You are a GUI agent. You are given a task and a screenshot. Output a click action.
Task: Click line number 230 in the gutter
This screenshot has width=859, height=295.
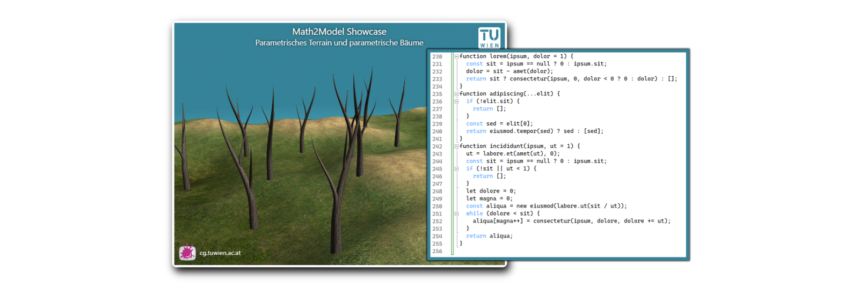(437, 56)
